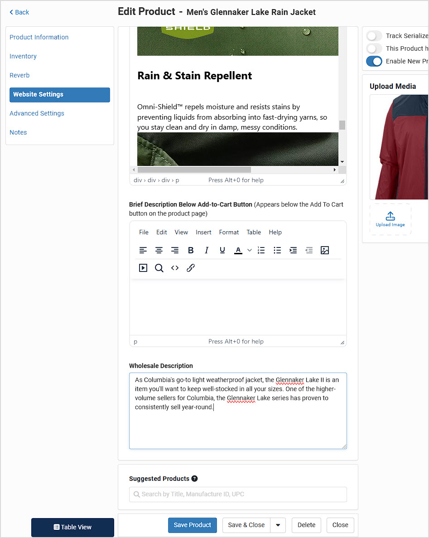
Task: Open the editor Edit menu
Action: coord(162,232)
